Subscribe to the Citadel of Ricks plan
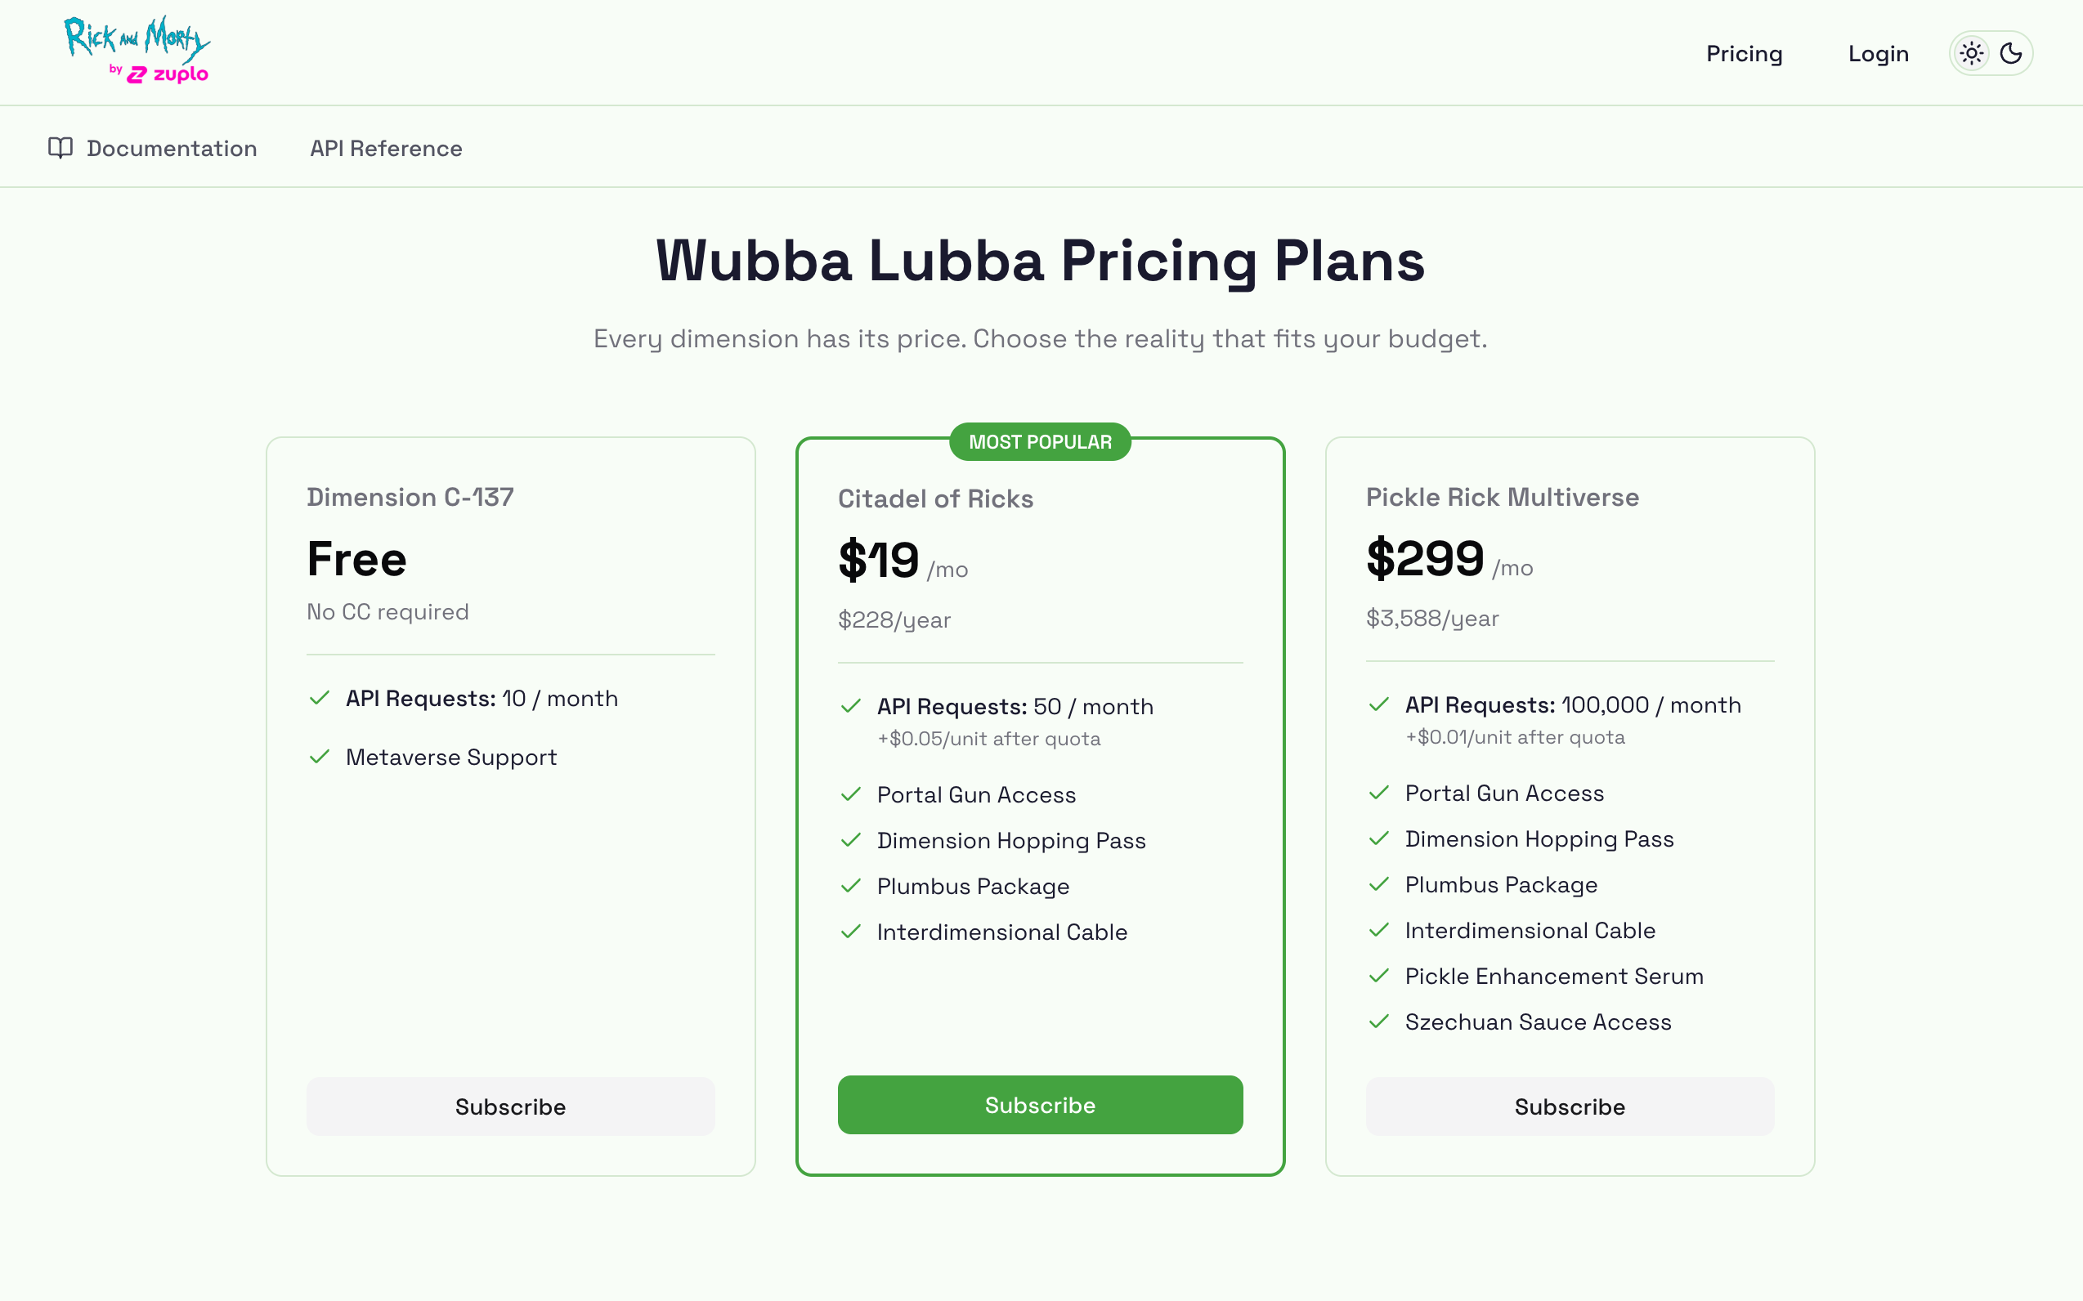Viewport: 2083px width, 1301px height. pyautogui.click(x=1040, y=1105)
